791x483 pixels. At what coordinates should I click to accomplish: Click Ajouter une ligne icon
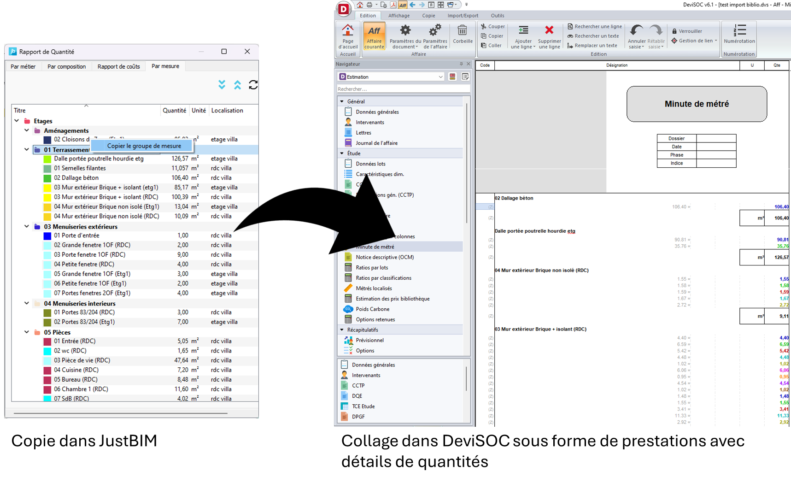click(523, 30)
